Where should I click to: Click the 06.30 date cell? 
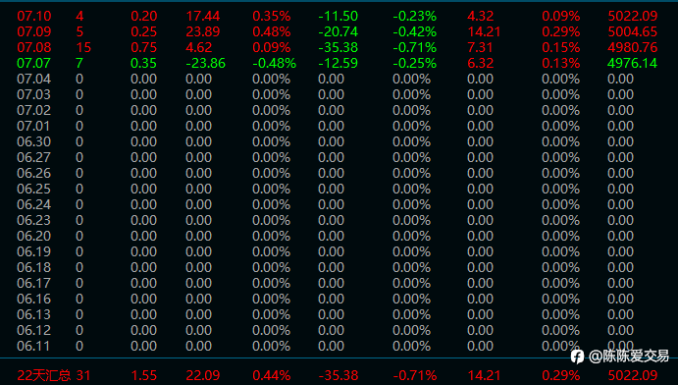coord(34,141)
